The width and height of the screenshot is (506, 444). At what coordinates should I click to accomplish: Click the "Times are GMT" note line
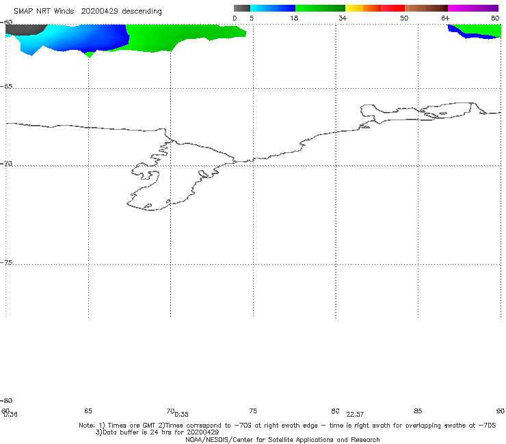287,426
